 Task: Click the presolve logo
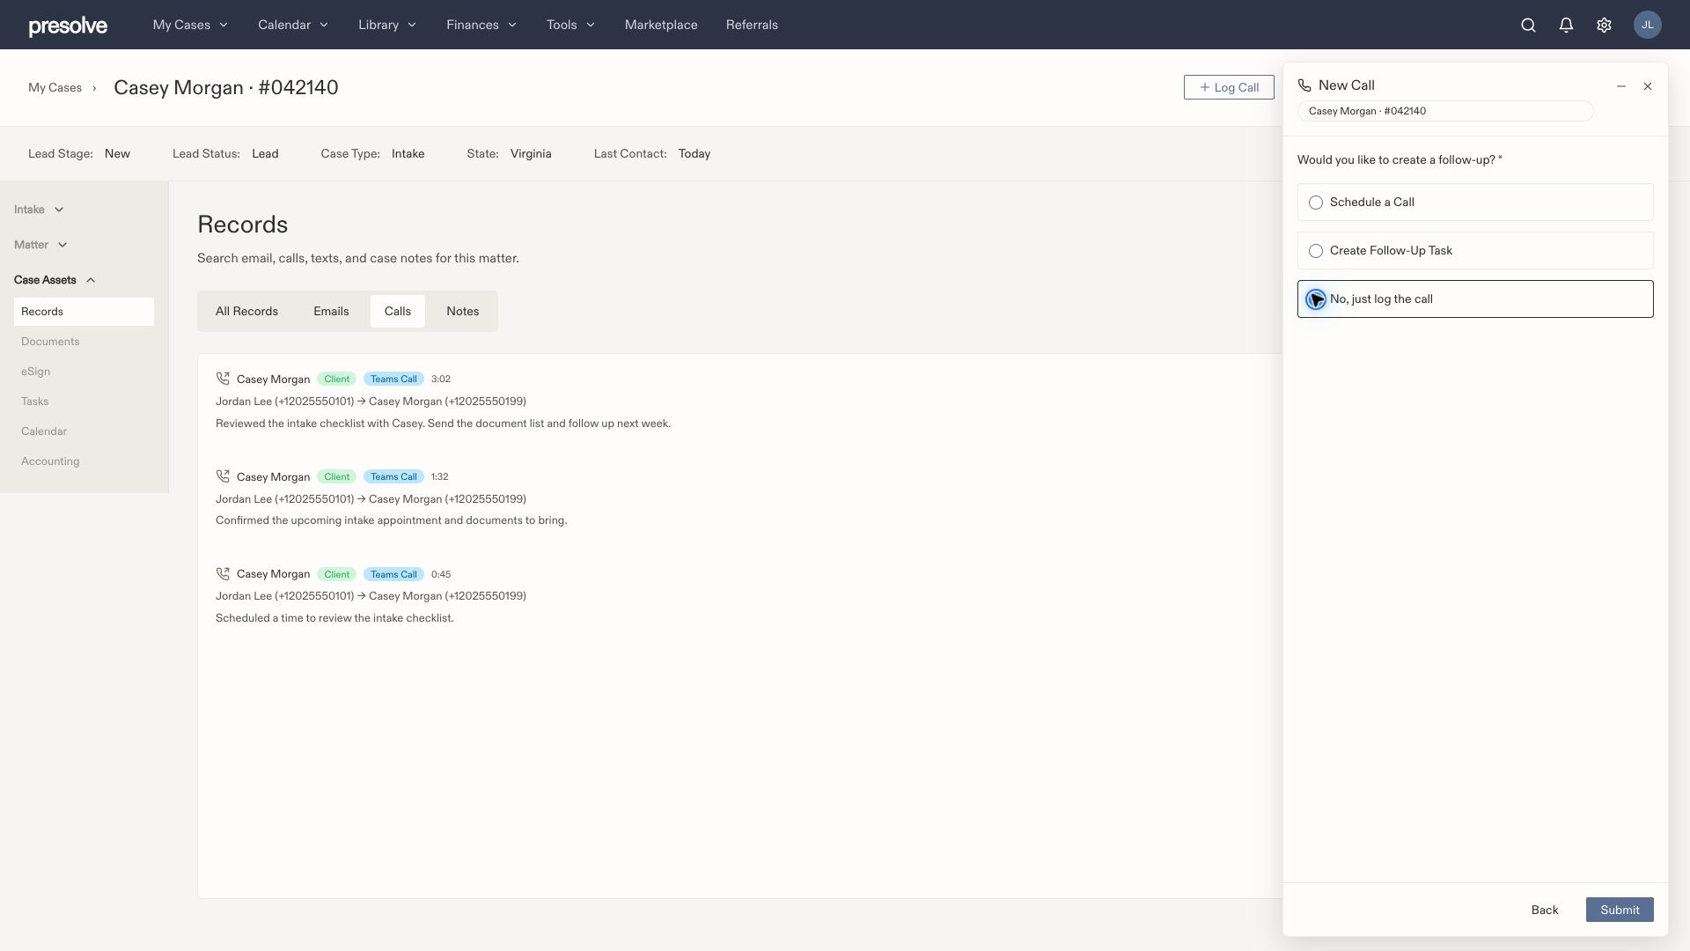68,26
